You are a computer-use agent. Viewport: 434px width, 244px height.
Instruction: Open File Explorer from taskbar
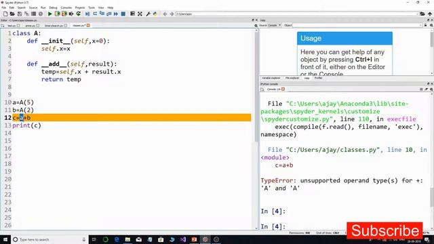127,239
